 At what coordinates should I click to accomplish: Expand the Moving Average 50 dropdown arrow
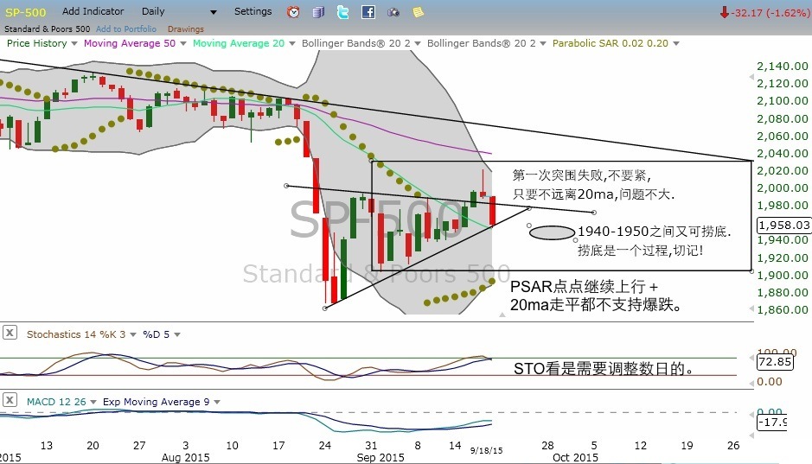(182, 43)
